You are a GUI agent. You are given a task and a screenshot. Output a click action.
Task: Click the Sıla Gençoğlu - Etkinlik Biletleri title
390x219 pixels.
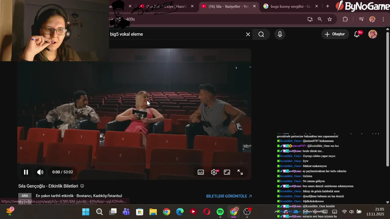pyautogui.click(x=48, y=186)
